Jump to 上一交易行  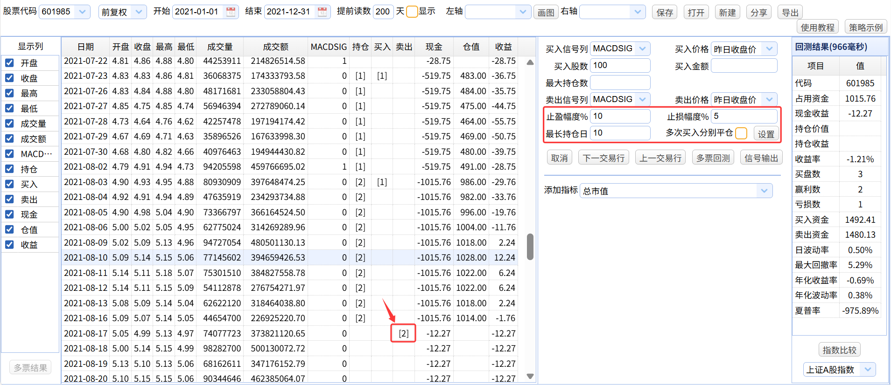[x=660, y=158]
